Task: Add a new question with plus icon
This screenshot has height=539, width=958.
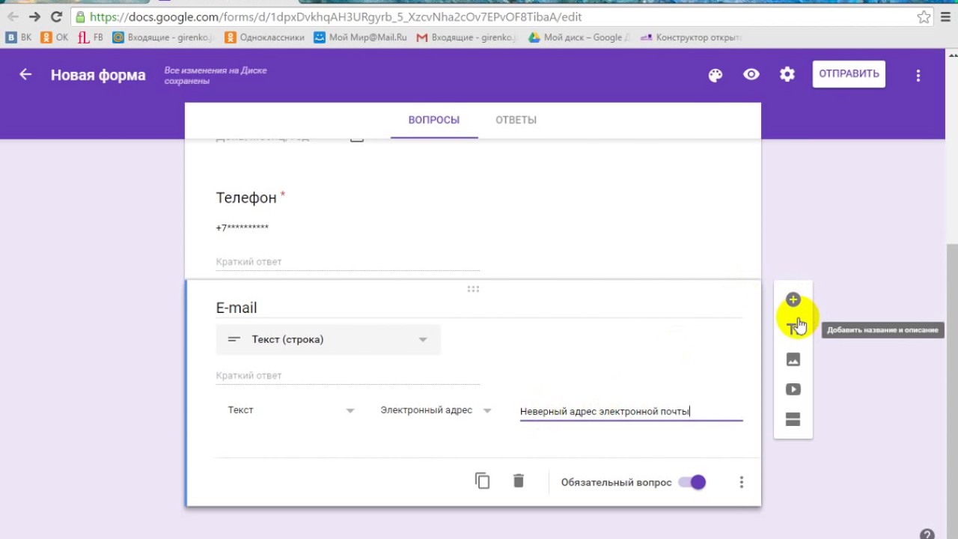Action: coord(793,299)
